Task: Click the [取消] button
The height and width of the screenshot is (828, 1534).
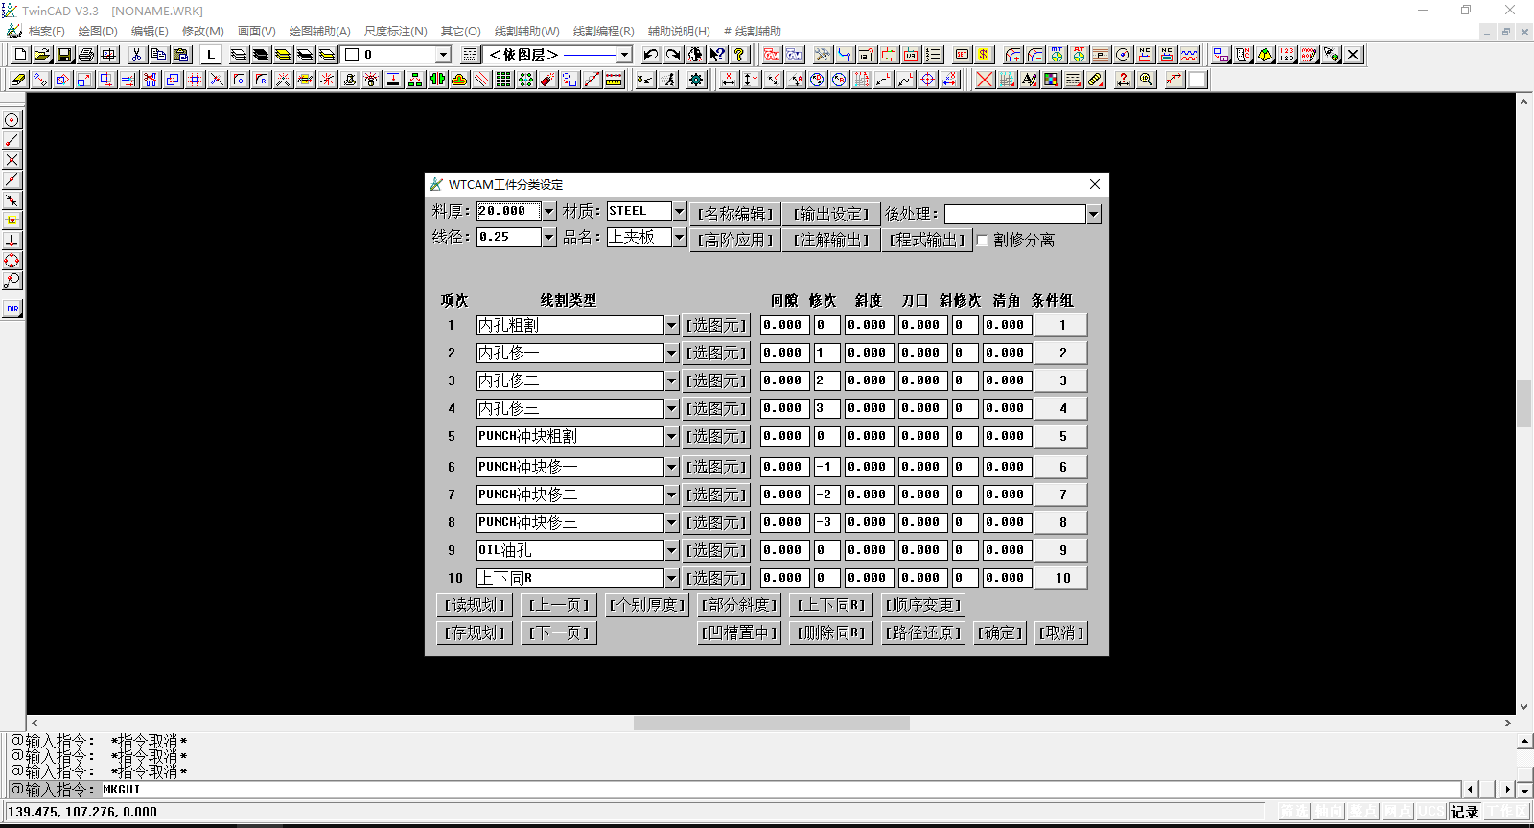Action: (x=1060, y=633)
